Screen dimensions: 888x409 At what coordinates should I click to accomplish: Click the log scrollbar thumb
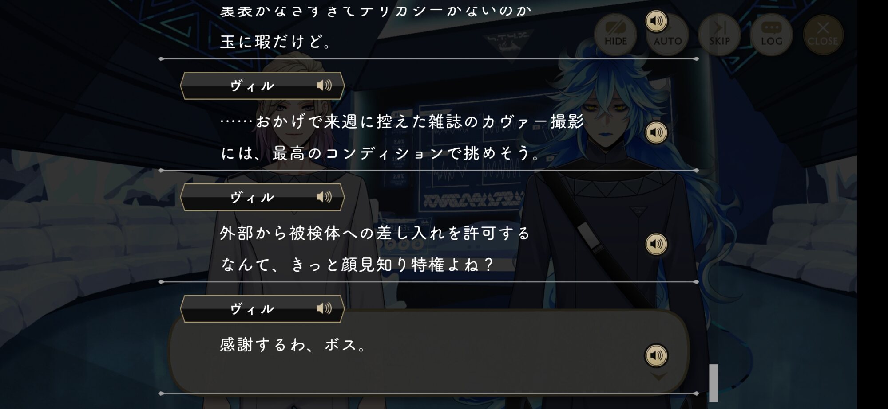click(x=714, y=383)
